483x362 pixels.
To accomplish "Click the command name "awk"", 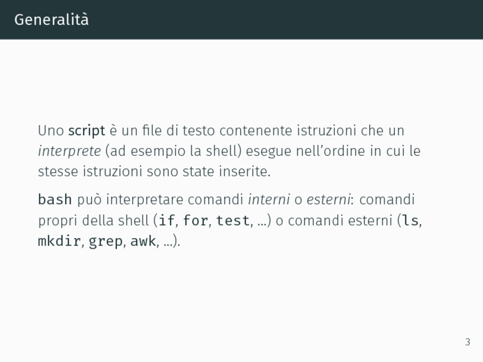I will click(143, 241).
